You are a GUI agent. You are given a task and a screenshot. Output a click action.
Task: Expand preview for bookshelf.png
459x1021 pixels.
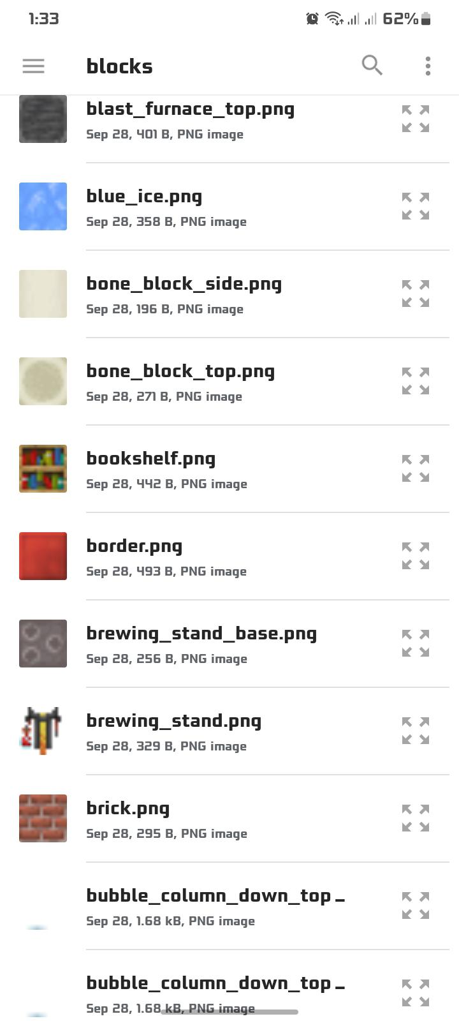416,468
